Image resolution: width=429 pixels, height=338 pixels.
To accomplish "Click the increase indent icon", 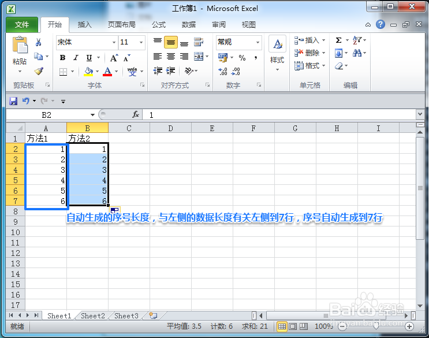I will click(x=171, y=71).
